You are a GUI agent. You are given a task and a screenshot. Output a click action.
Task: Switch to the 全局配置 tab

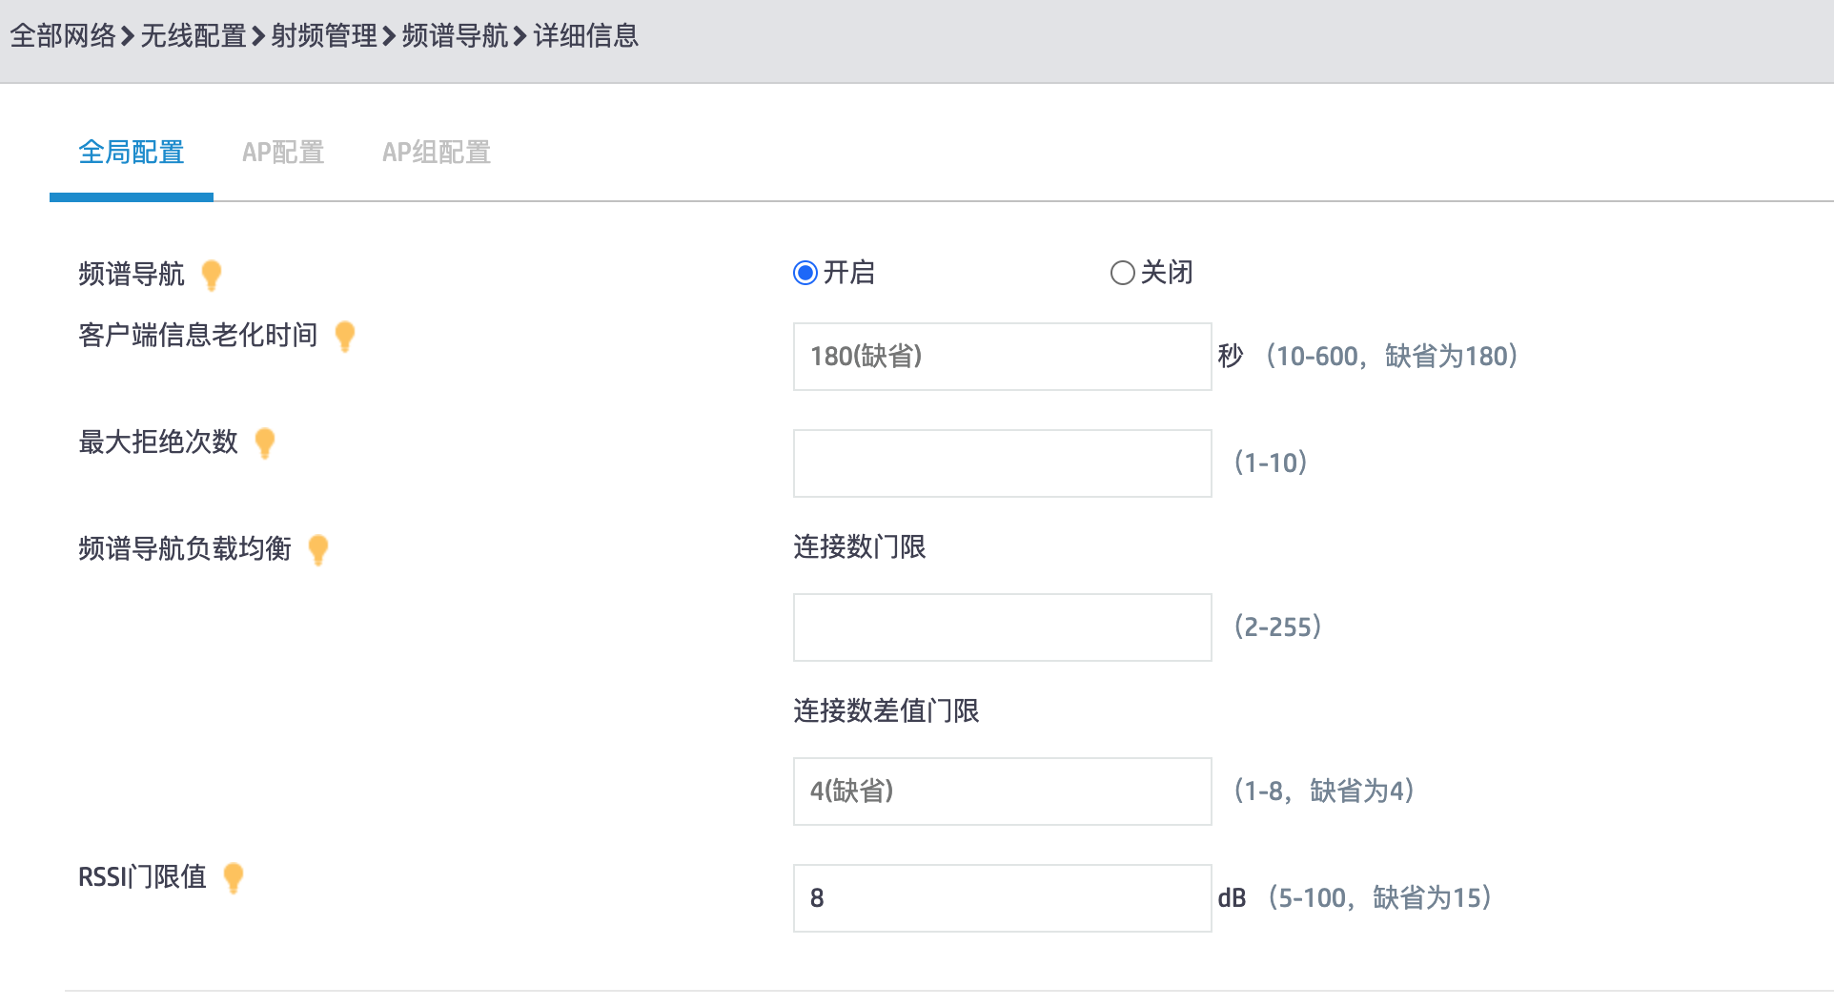coord(132,153)
